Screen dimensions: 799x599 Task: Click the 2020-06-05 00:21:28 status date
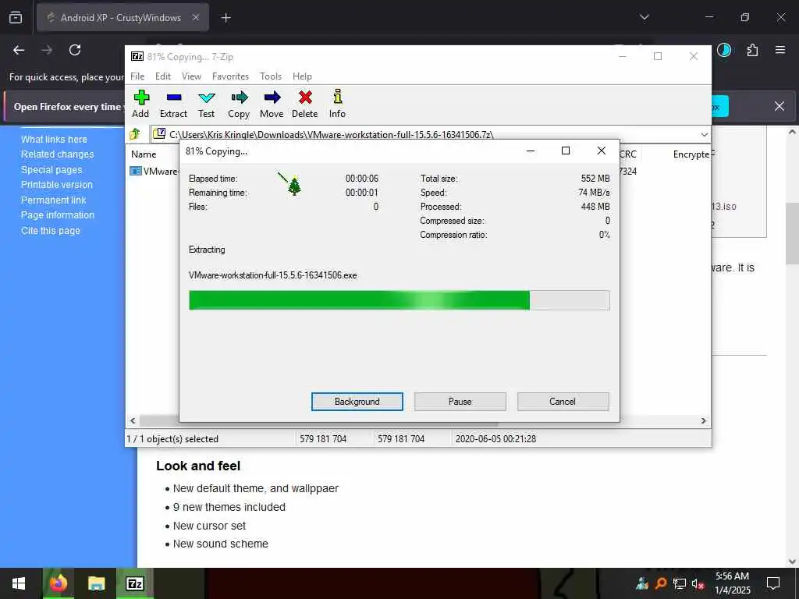tap(495, 438)
